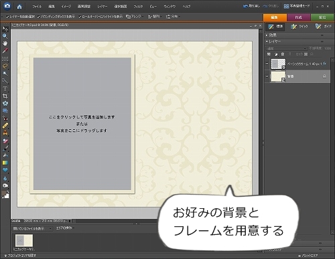Select the Move tool
This screenshot has width=335, height=259.
[x=5, y=29]
